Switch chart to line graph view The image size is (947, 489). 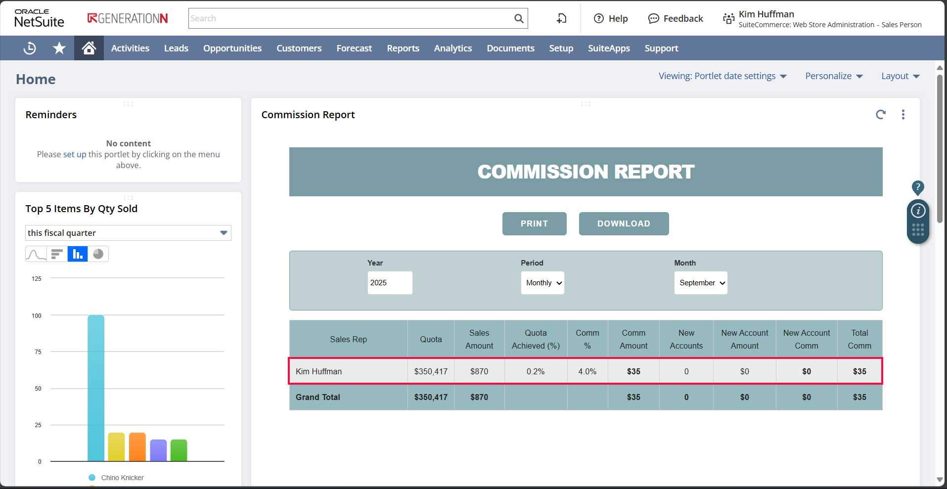tap(36, 254)
